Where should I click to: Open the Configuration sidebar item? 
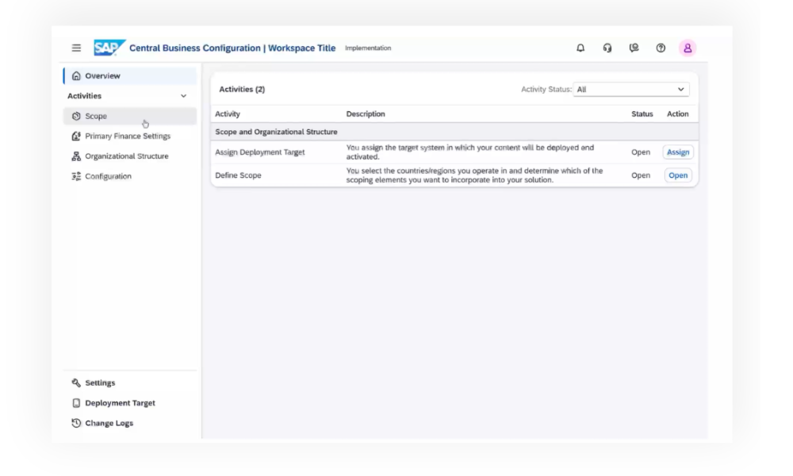coord(108,176)
